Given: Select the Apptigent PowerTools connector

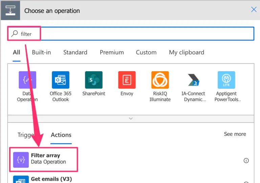Looking at the screenshot, I should [226, 80].
